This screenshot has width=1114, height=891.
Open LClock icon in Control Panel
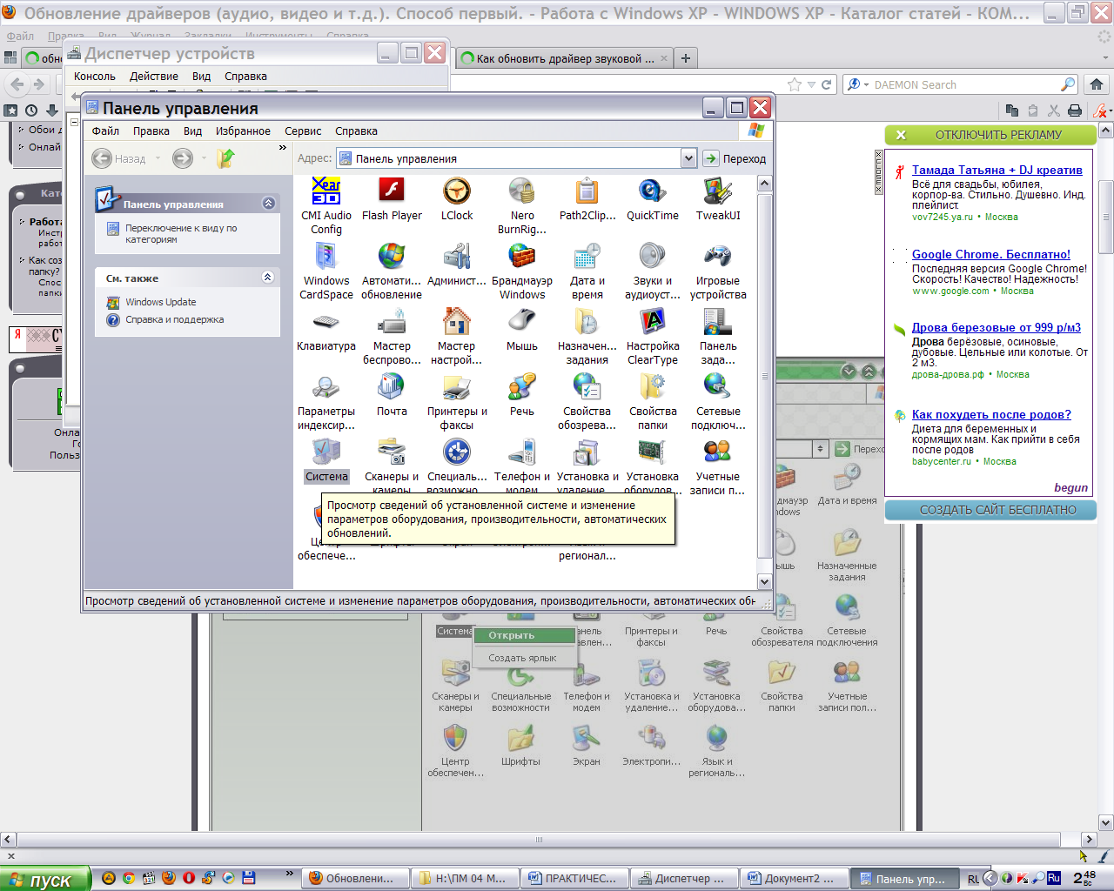tap(457, 199)
